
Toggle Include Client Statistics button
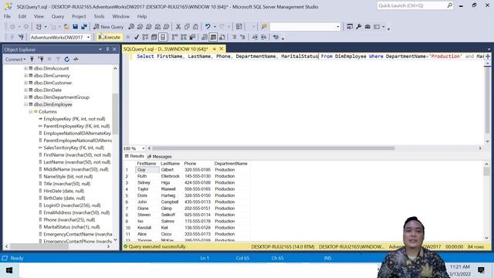[x=192, y=37]
